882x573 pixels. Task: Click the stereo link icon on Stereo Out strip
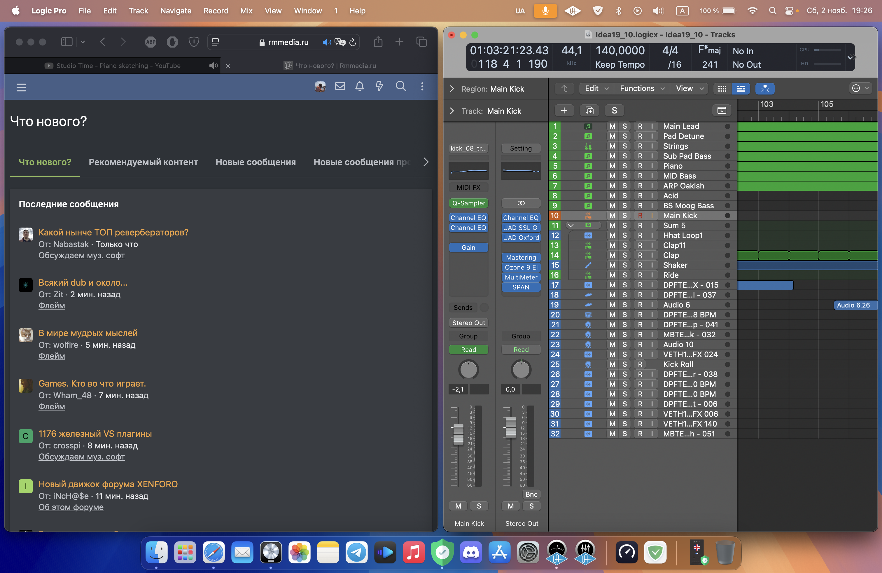(521, 203)
